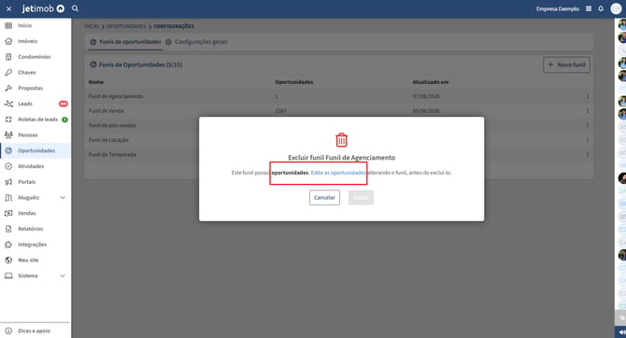Screen dimensions: 626x338
Task: Click Cancelar in the delete dialog
Action: (324, 198)
